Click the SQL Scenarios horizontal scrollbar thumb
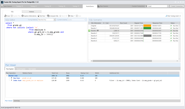 point(122,61)
